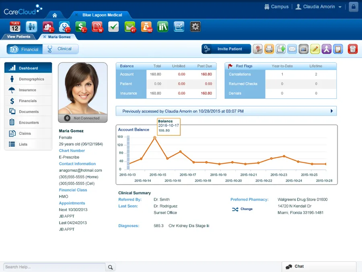Click the blue envelope email icon
Image resolution: width=362 pixels, height=272 pixels.
click(292, 49)
